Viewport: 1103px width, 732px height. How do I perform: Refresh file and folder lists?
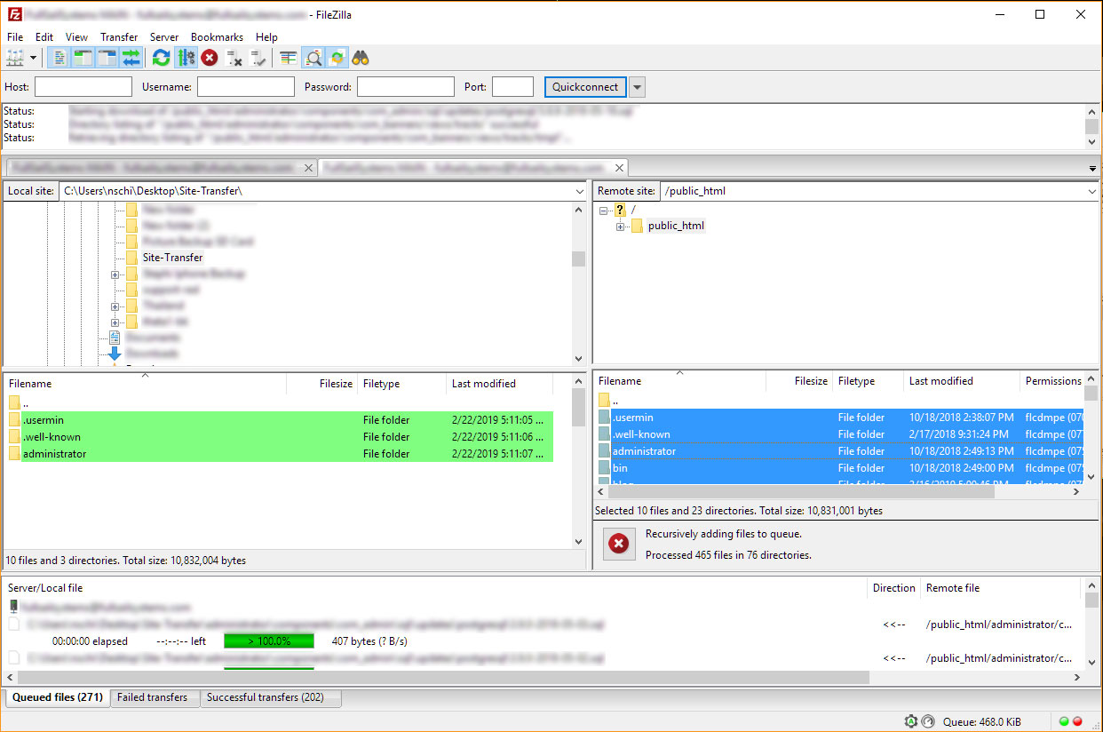click(161, 58)
